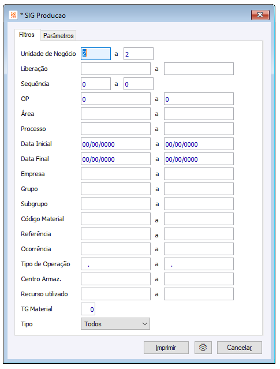
Task: Select the first Data Final date field
Action: tap(115, 159)
